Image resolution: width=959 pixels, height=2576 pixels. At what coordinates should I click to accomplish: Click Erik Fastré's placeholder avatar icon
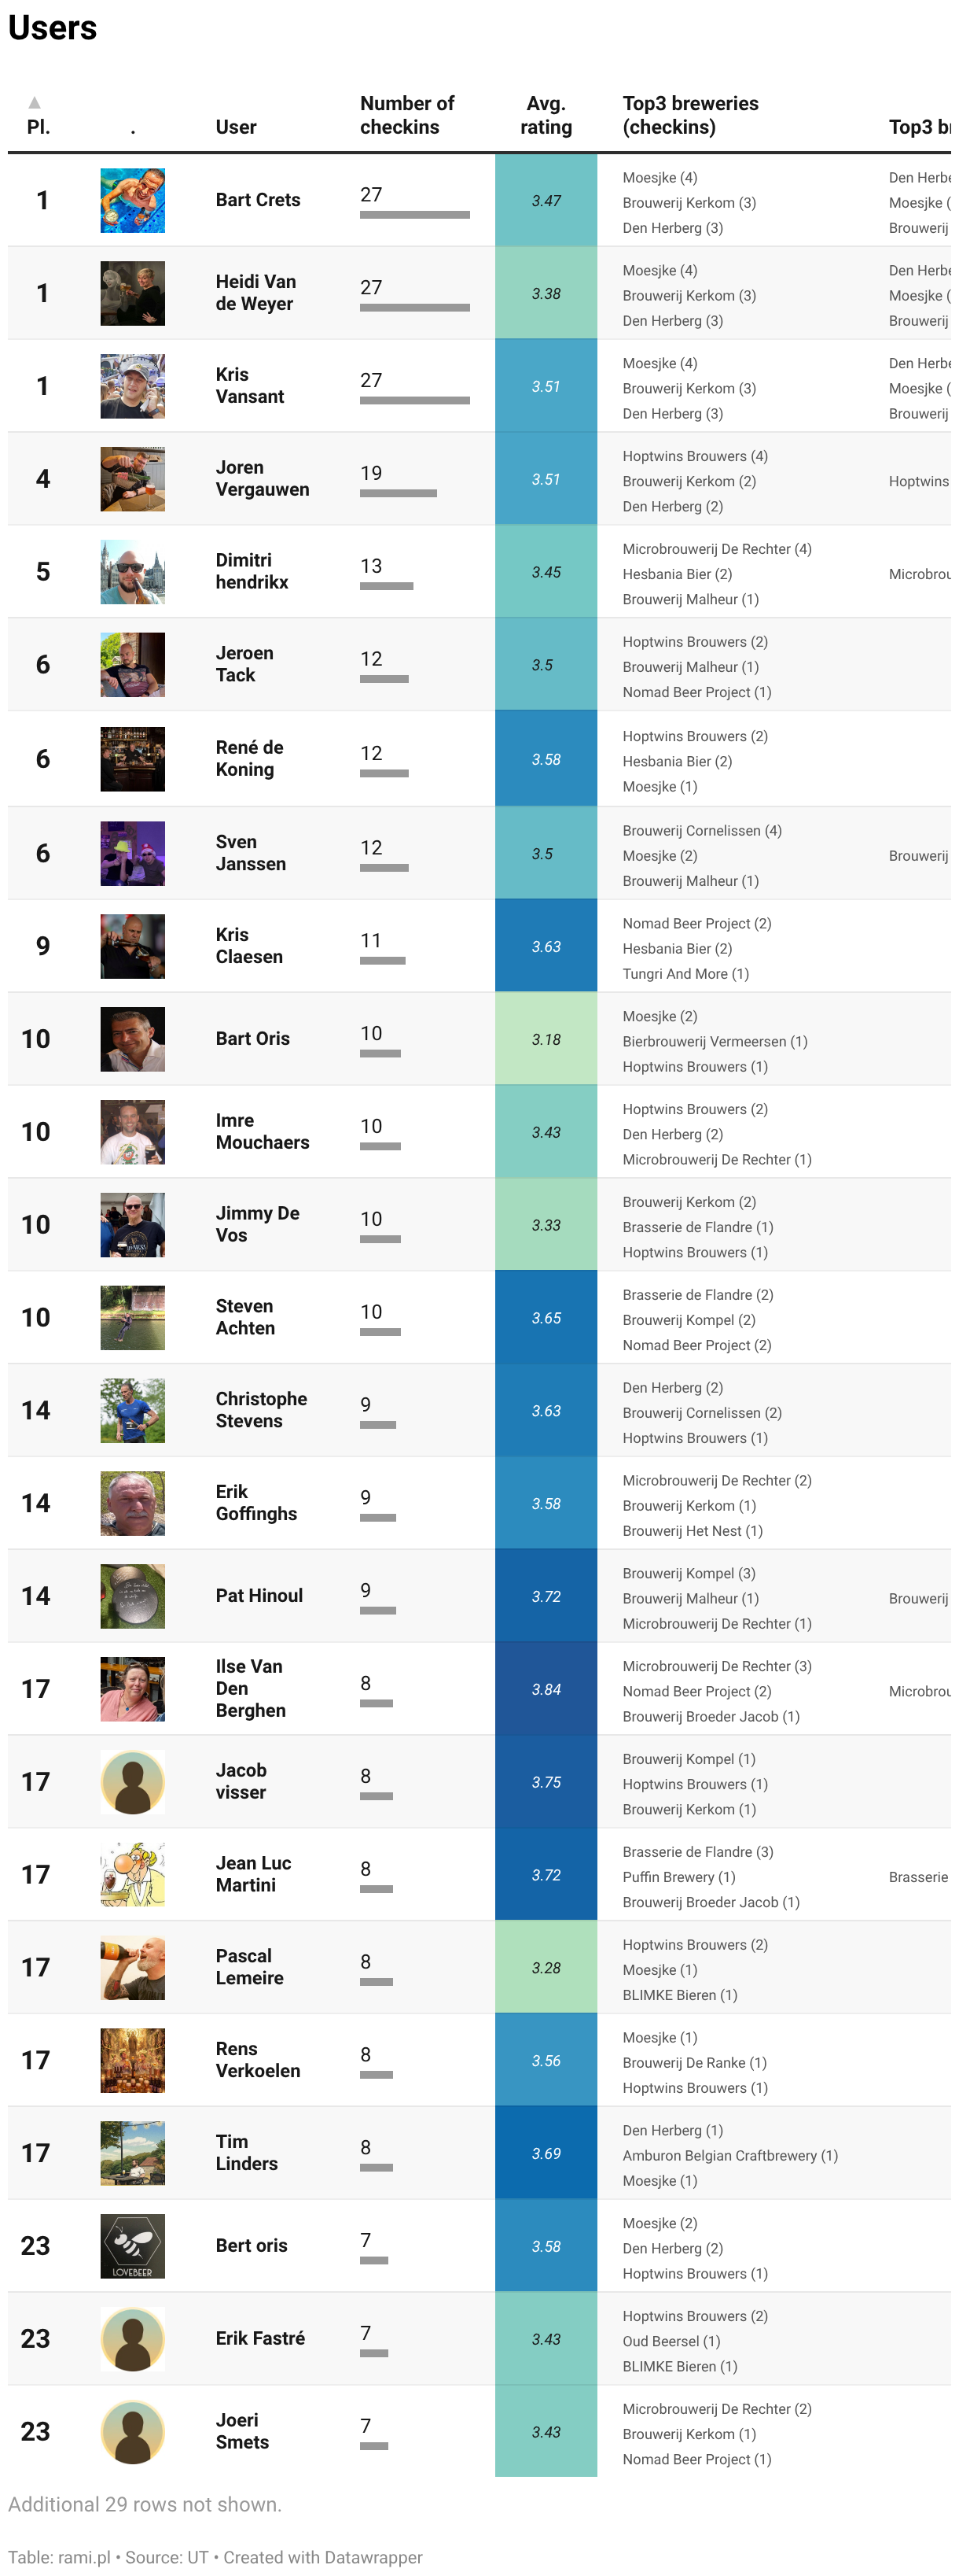pos(133,2338)
